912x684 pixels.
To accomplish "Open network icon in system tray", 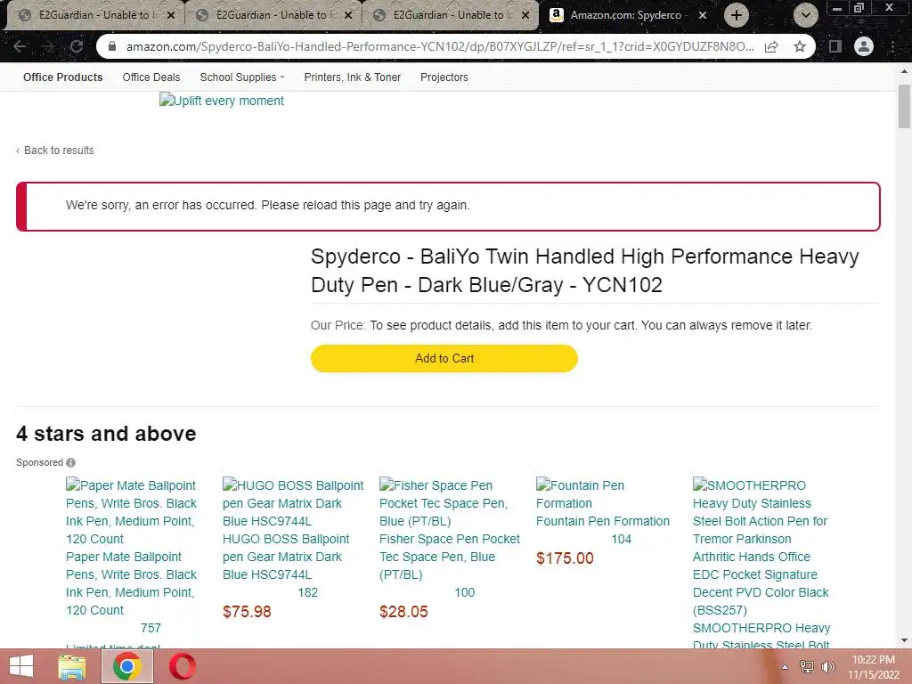I will [x=807, y=667].
